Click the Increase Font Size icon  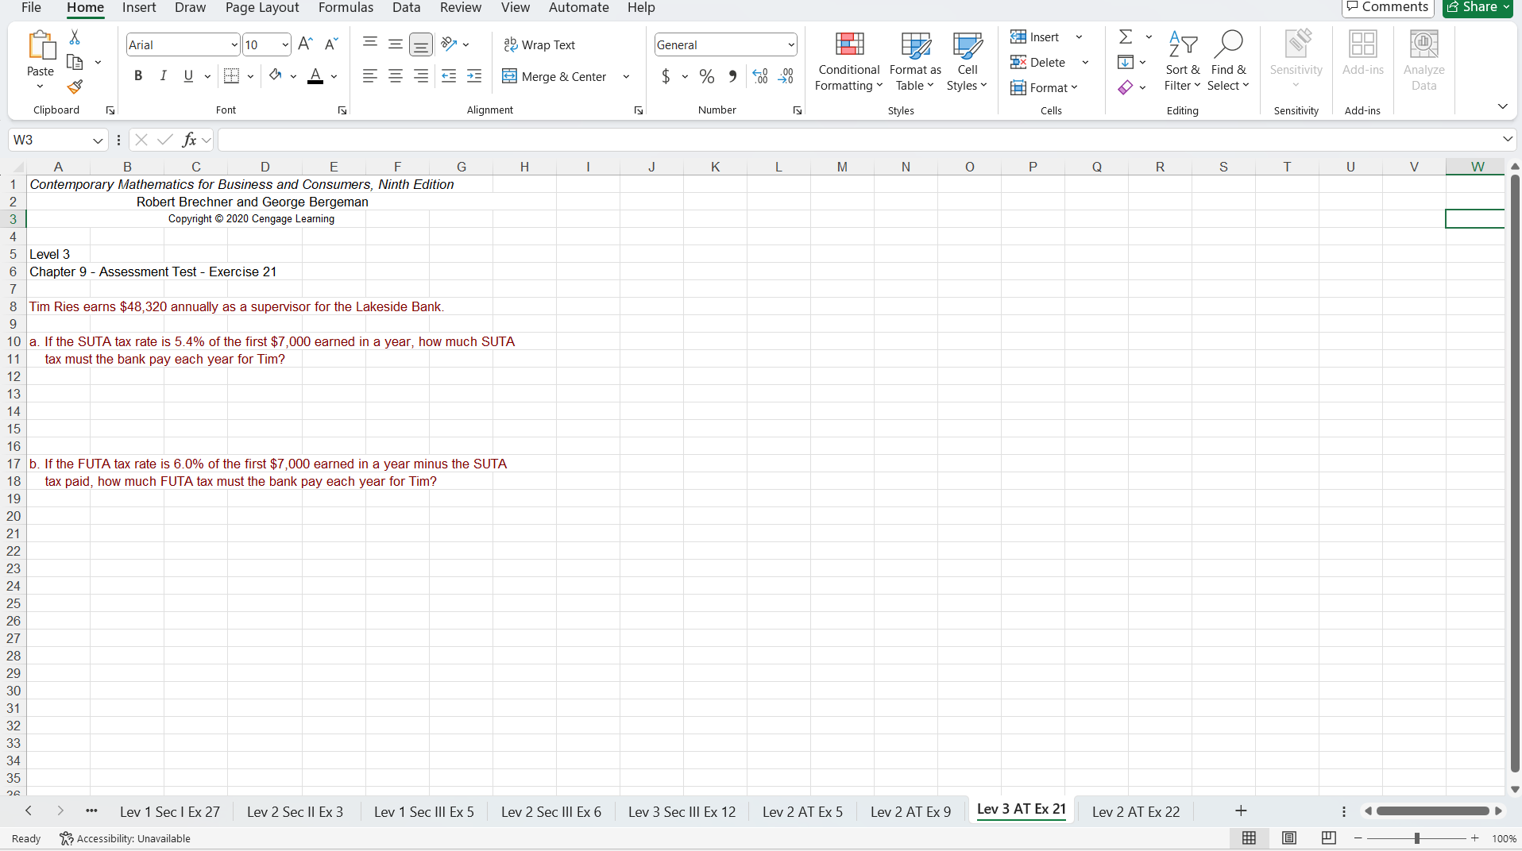pyautogui.click(x=305, y=44)
